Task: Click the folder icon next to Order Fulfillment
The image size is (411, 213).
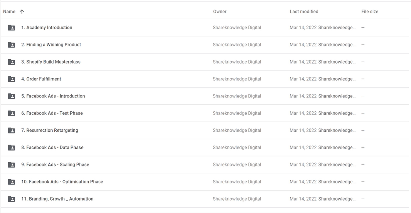Action: coord(12,79)
